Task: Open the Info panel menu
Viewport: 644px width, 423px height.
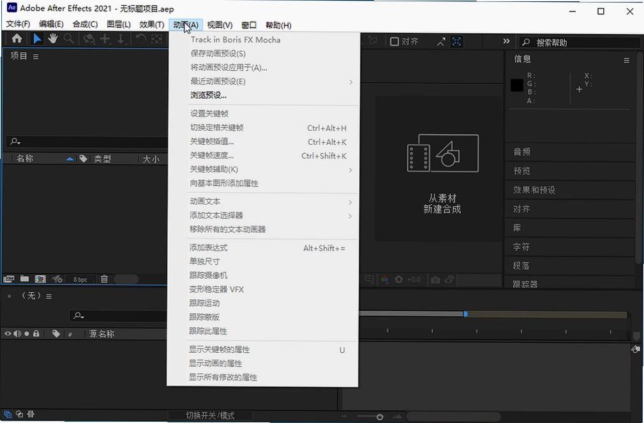Action: pyautogui.click(x=626, y=61)
